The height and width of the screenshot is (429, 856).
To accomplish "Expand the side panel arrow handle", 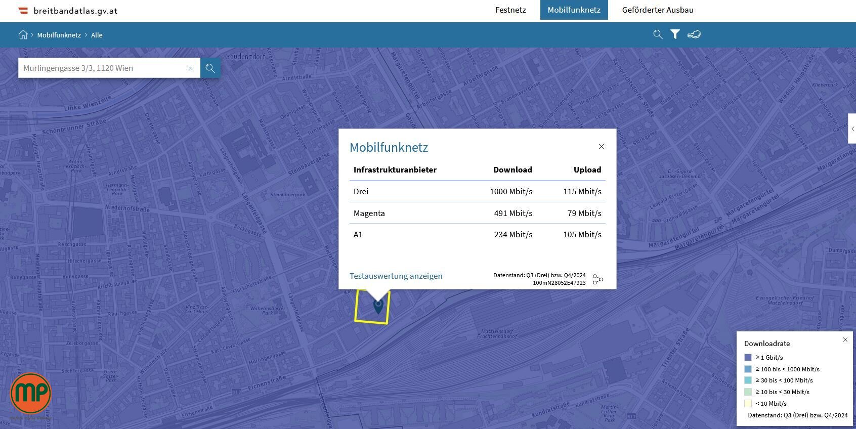I will pos(852,129).
